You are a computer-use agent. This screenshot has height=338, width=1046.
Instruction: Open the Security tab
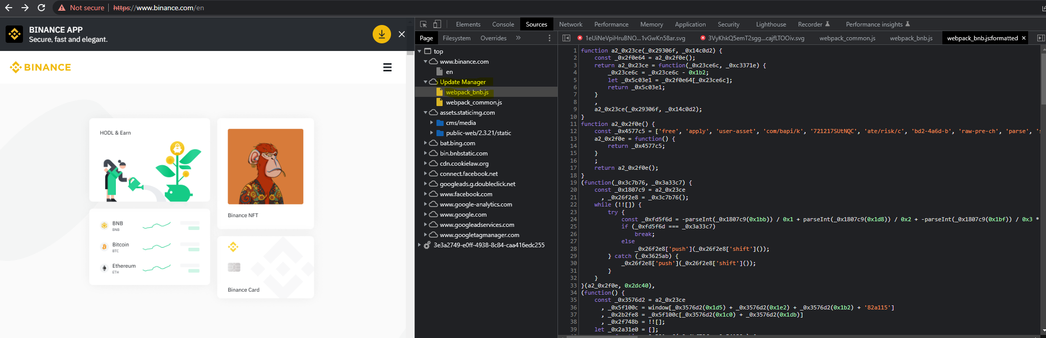(x=728, y=24)
